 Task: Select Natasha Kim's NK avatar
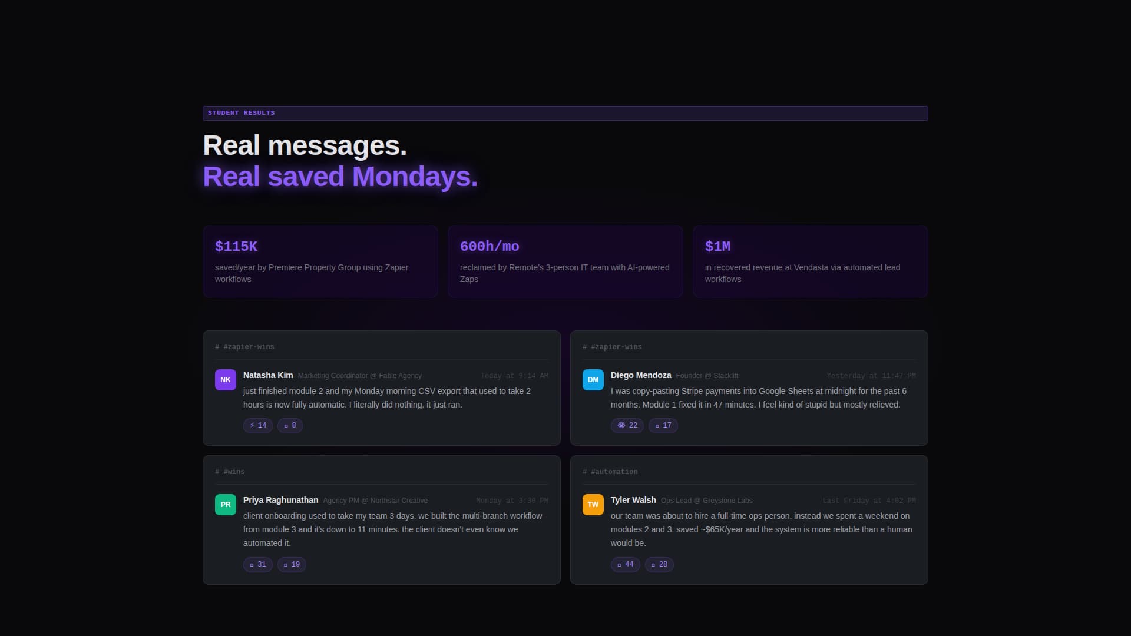coord(225,380)
